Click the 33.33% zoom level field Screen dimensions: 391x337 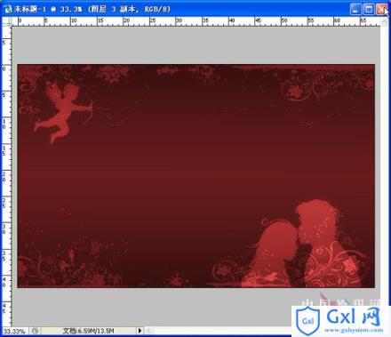(14, 331)
